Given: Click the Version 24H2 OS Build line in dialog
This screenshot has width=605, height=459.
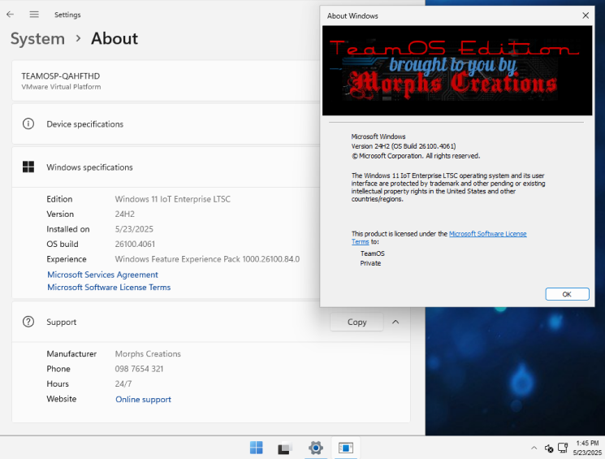Looking at the screenshot, I should pos(404,146).
